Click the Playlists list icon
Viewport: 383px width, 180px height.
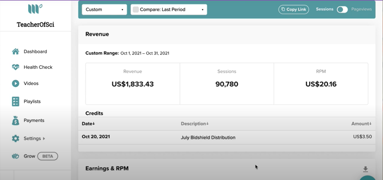coord(15,101)
